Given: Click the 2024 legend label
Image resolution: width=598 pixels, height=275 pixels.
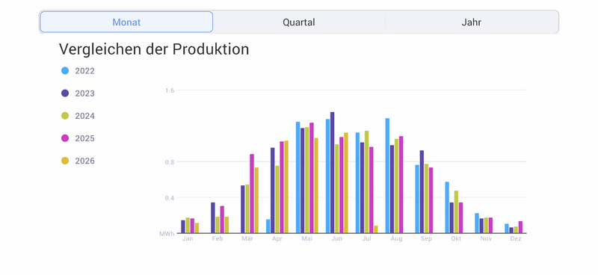Looking at the screenshot, I should click(x=84, y=116).
